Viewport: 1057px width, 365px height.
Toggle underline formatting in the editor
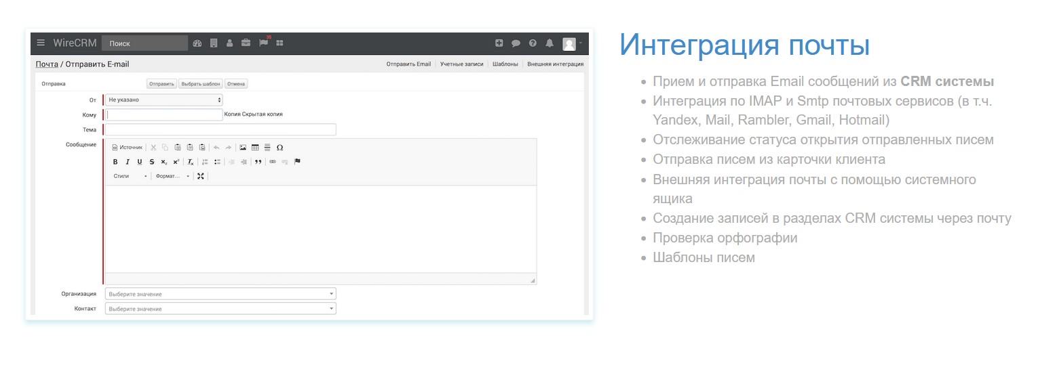pos(140,162)
